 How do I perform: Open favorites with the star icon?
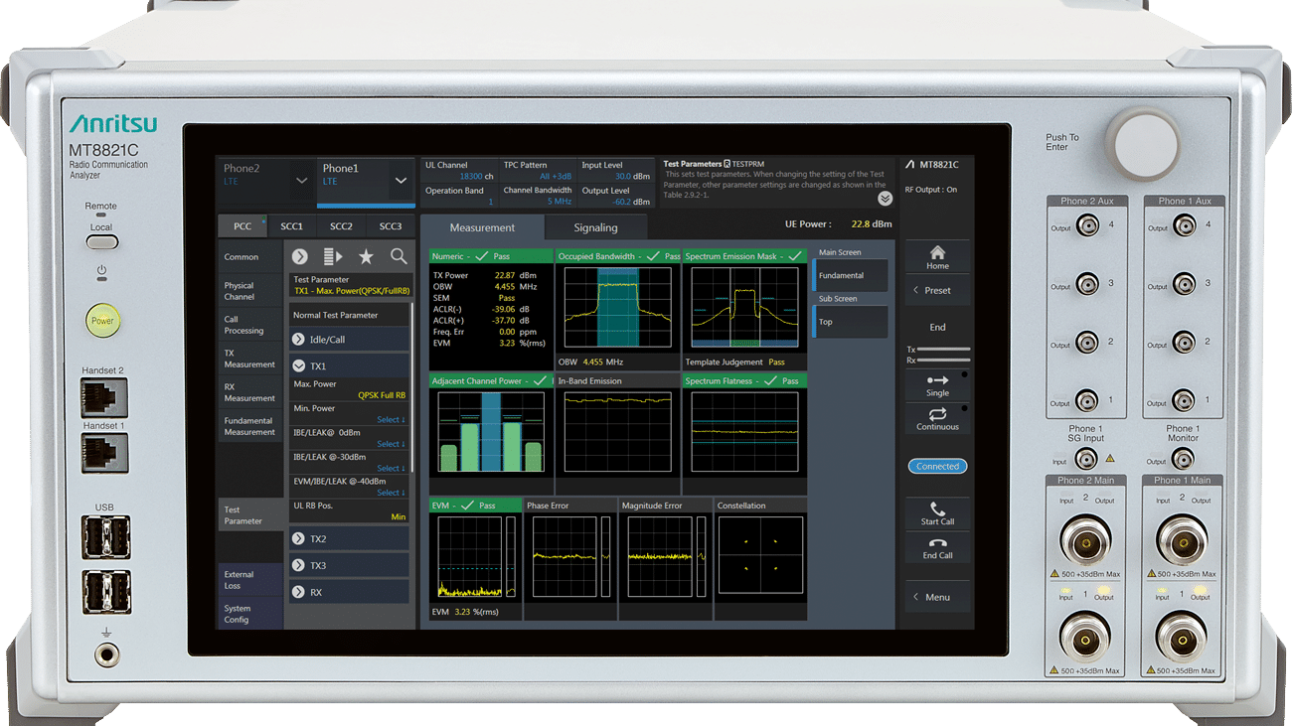pyautogui.click(x=366, y=256)
